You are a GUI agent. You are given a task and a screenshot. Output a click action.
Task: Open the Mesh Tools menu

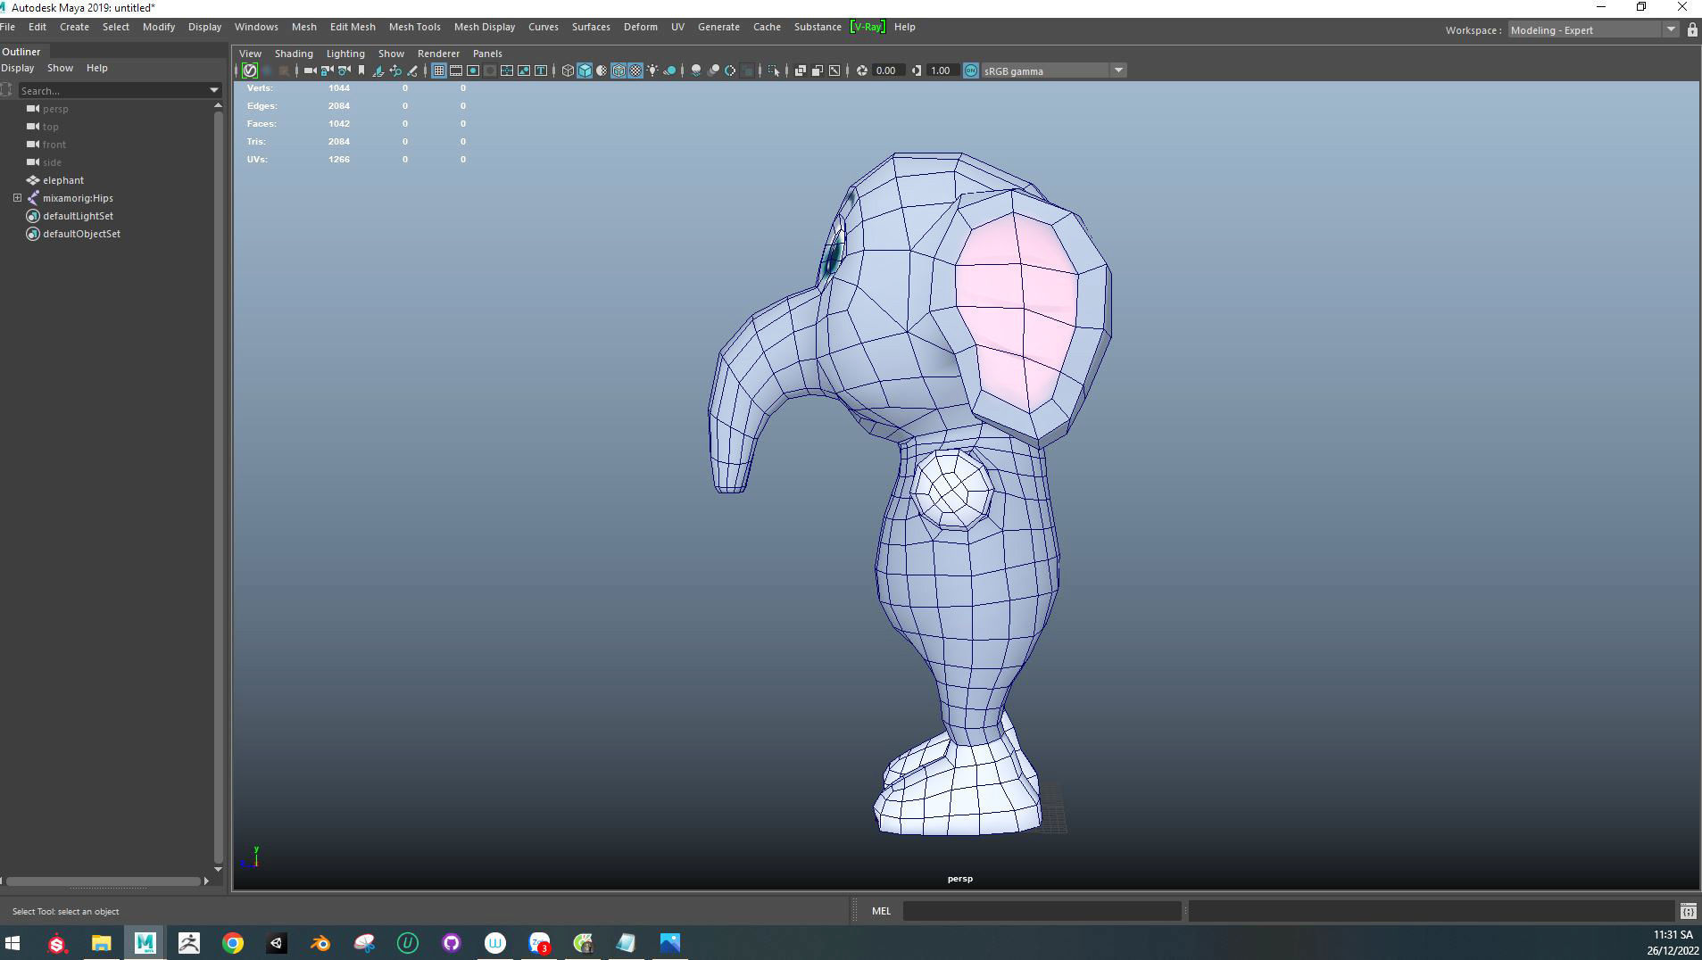pyautogui.click(x=414, y=27)
